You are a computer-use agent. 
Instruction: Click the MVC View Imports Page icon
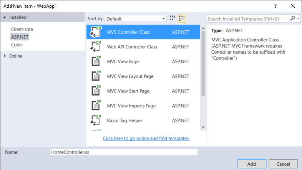(96, 106)
